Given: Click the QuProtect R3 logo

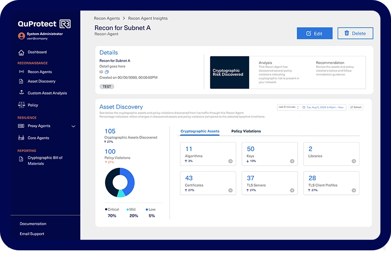Looking at the screenshot, I should tap(44, 24).
